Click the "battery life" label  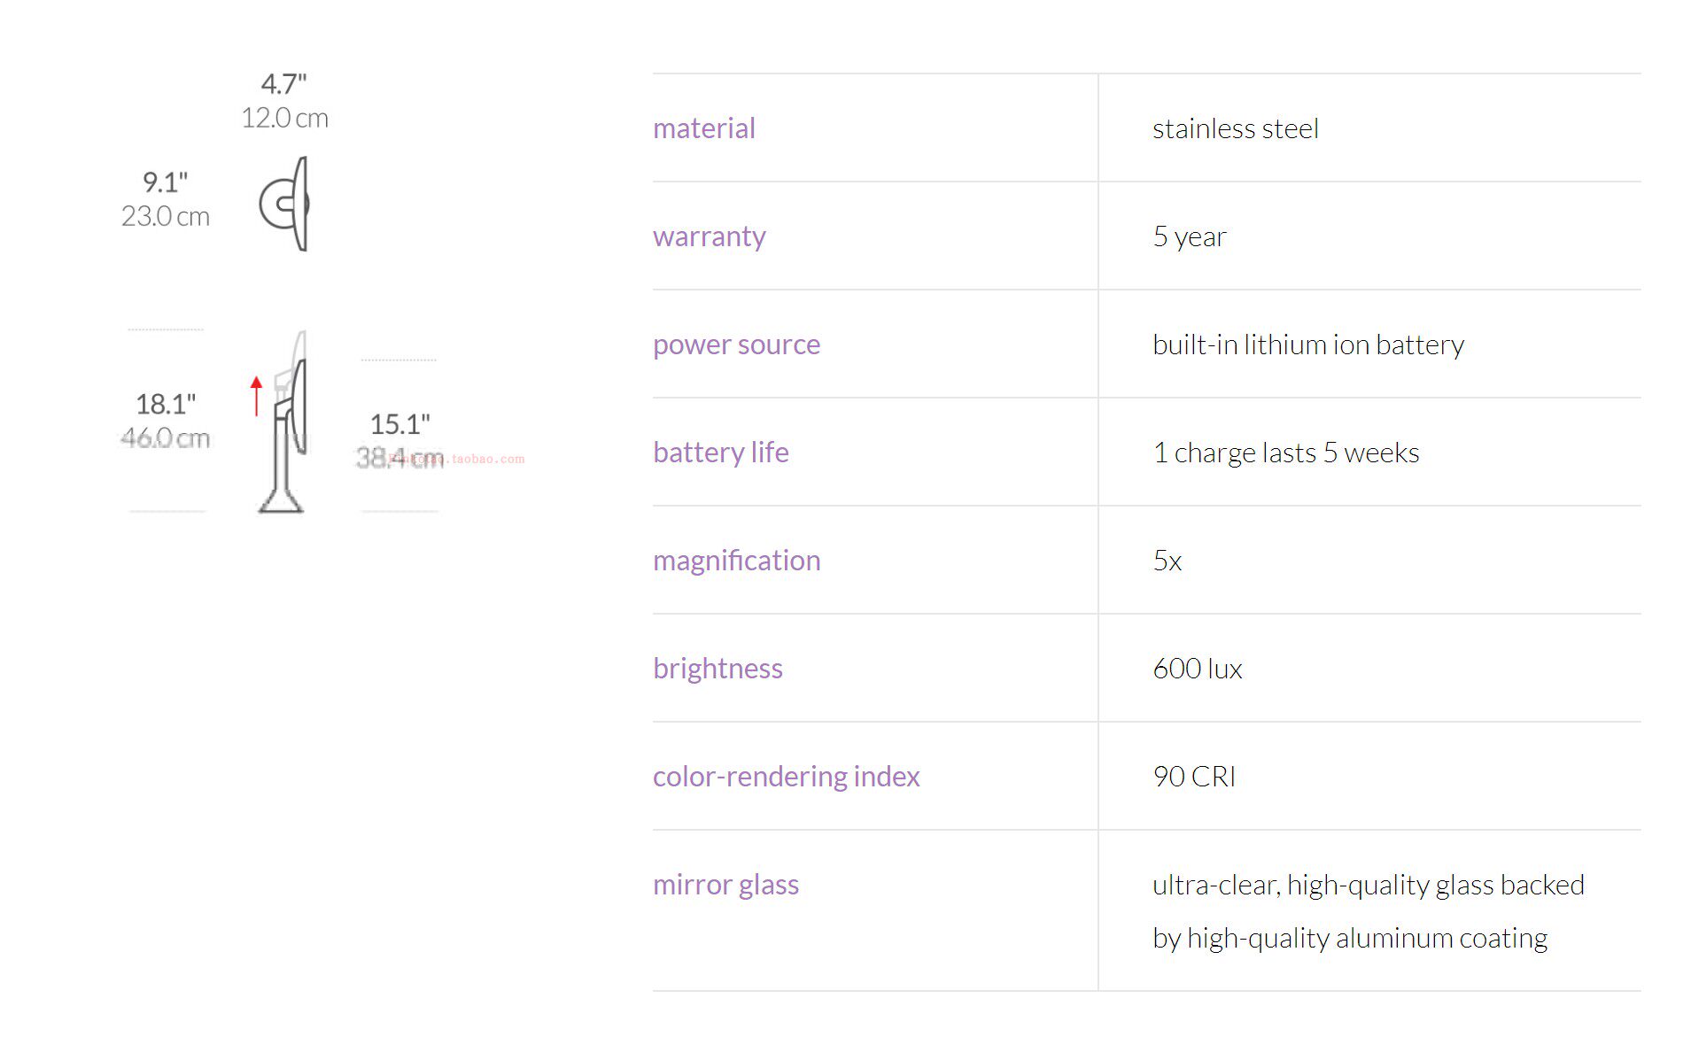point(720,453)
